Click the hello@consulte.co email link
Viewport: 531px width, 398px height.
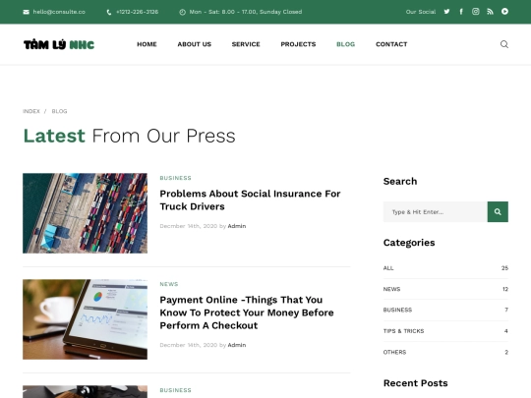tap(59, 12)
